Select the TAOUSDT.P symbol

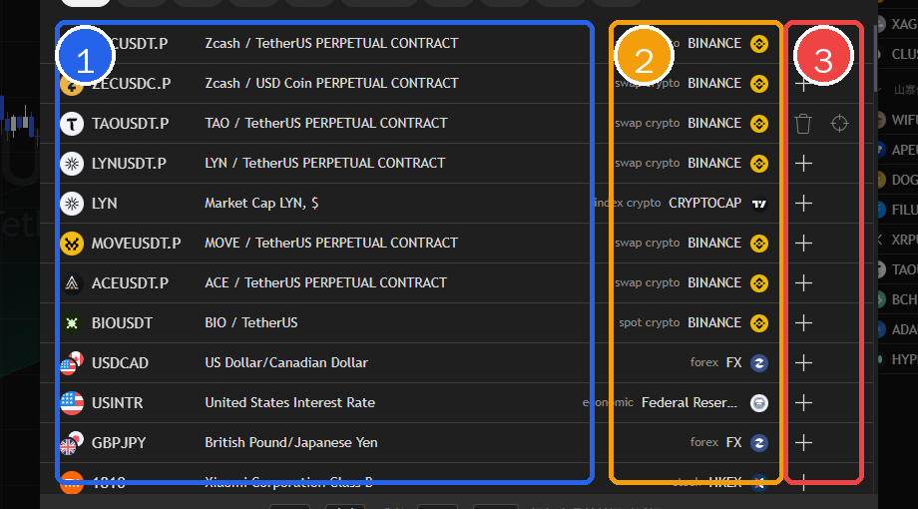click(130, 124)
